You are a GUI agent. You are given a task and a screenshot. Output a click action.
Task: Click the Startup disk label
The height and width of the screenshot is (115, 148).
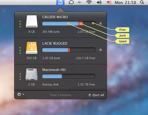pyautogui.click(x=50, y=84)
